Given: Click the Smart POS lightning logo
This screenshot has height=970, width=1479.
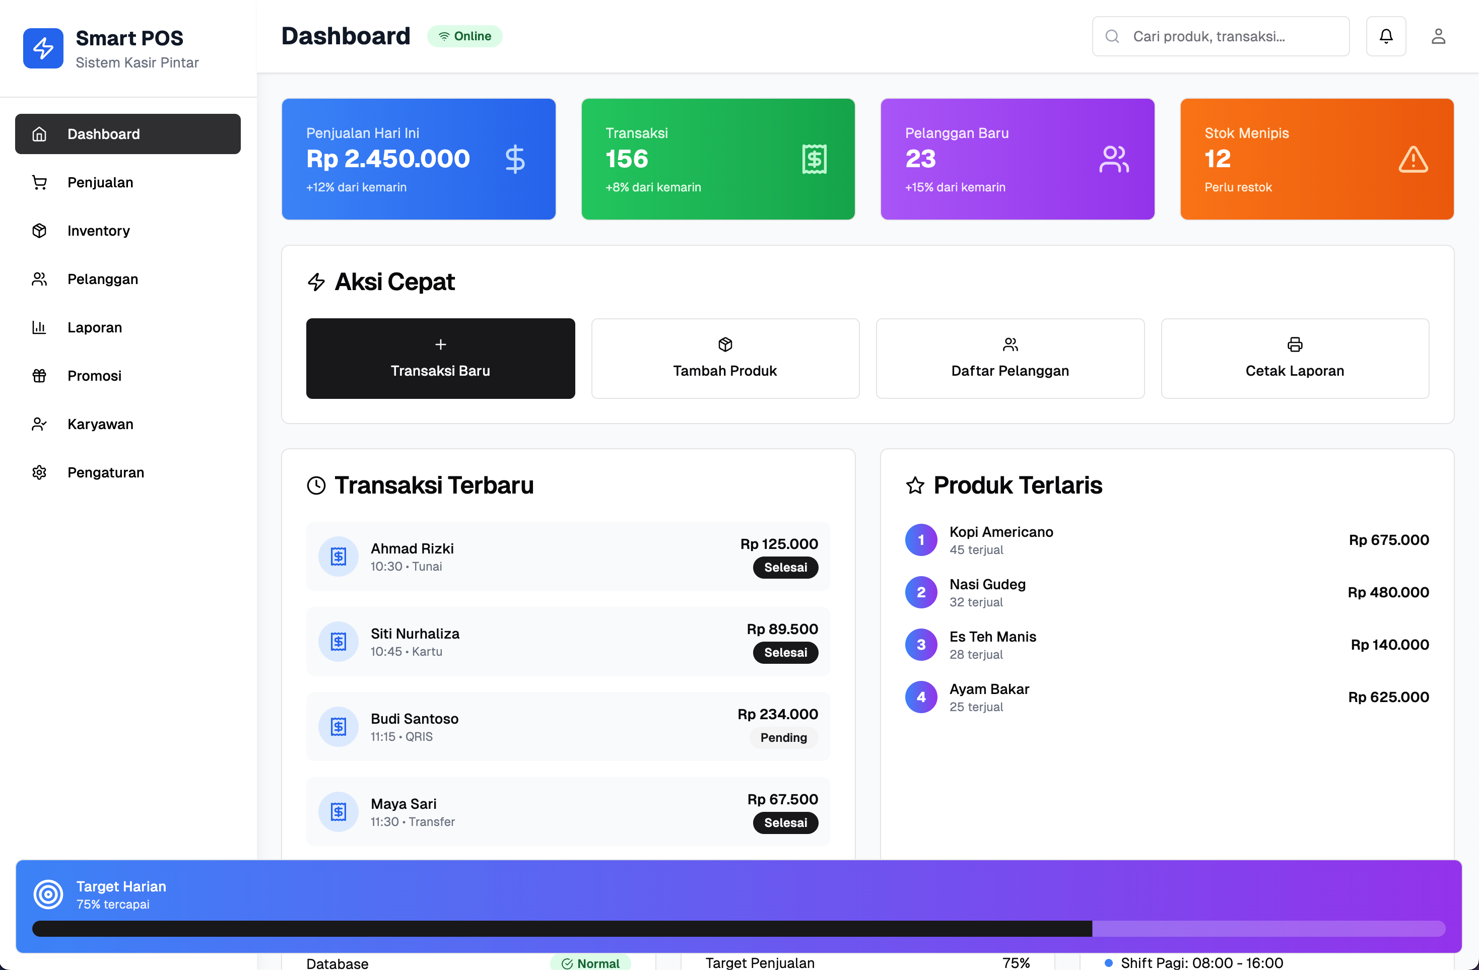Looking at the screenshot, I should (43, 48).
